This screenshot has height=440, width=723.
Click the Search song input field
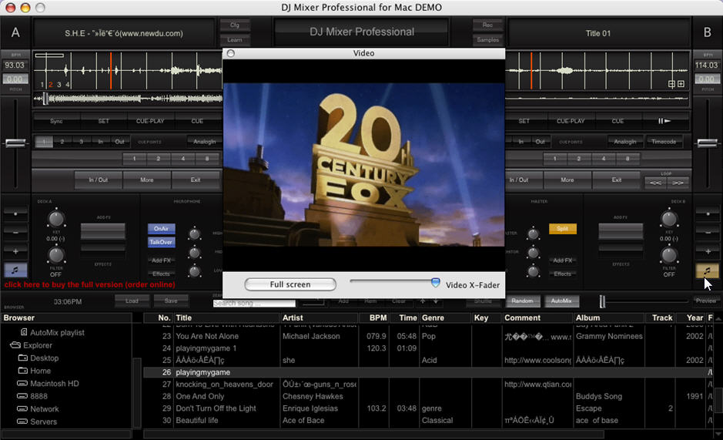click(x=254, y=304)
